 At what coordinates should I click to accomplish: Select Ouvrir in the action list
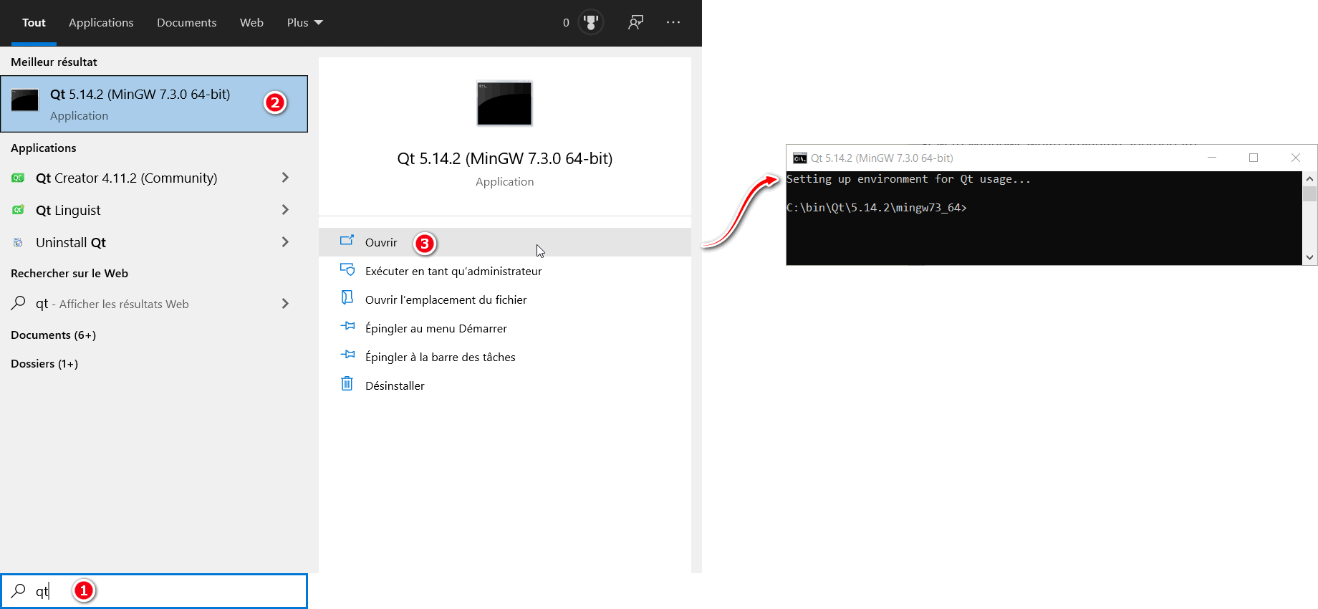click(505, 242)
